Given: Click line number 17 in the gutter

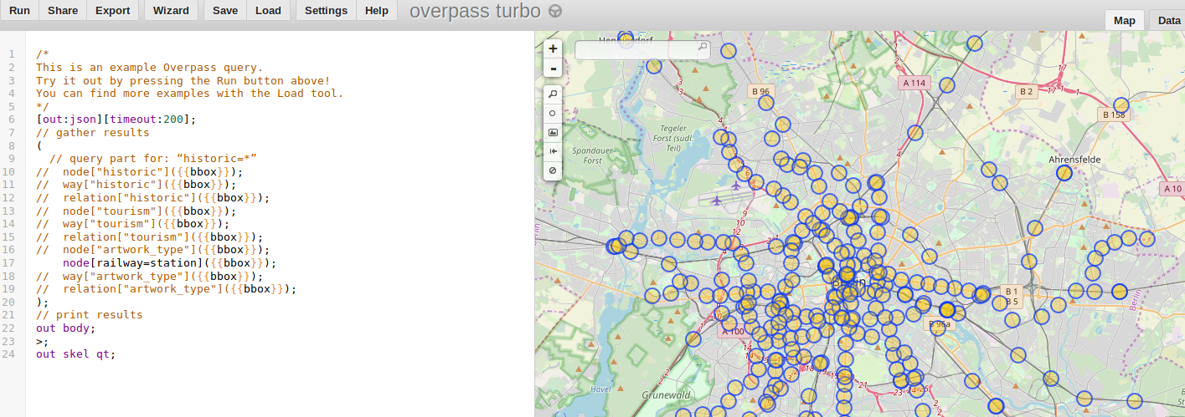Looking at the screenshot, I should pyautogui.click(x=12, y=262).
